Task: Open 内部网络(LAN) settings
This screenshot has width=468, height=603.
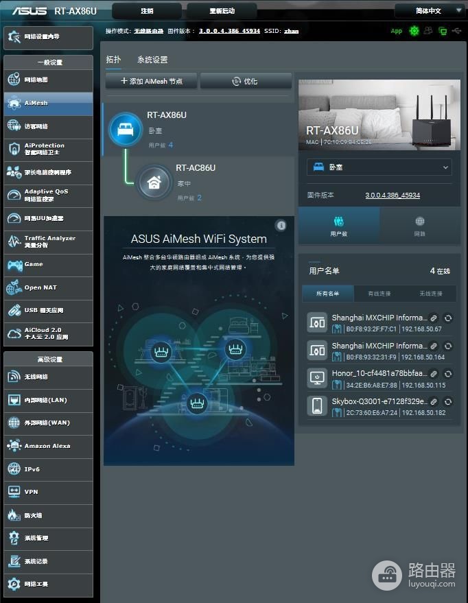Action: tap(49, 400)
